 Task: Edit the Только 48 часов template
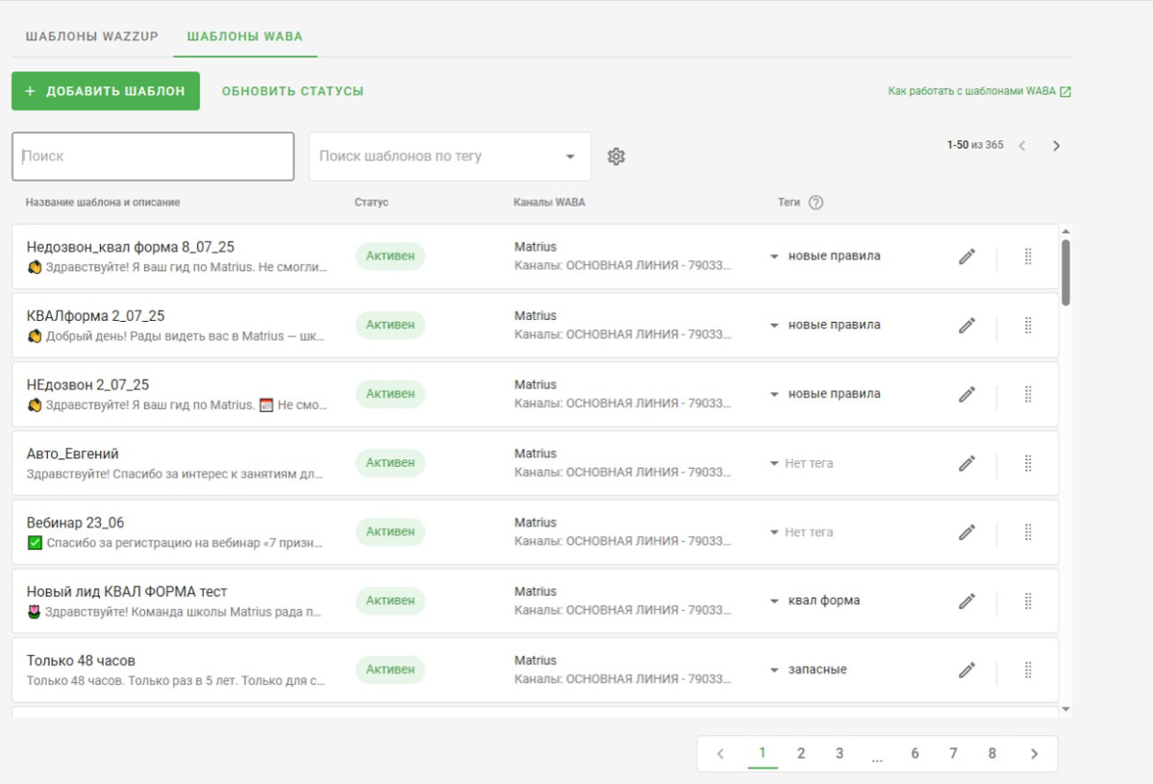(966, 670)
